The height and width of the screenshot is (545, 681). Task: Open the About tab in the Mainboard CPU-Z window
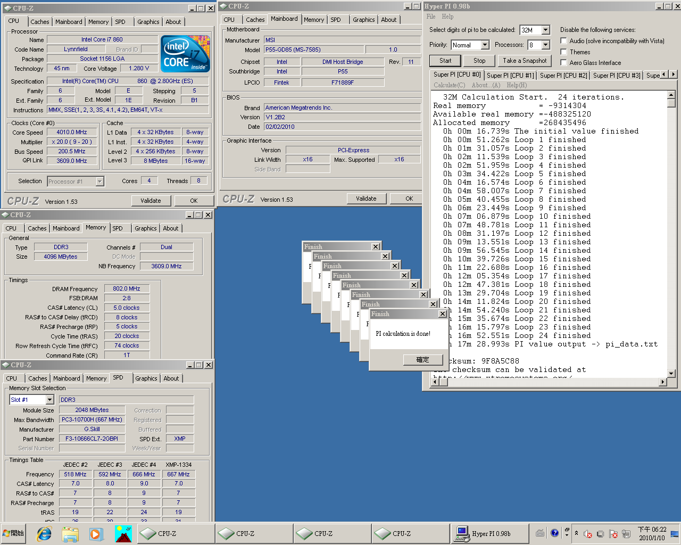tap(389, 20)
